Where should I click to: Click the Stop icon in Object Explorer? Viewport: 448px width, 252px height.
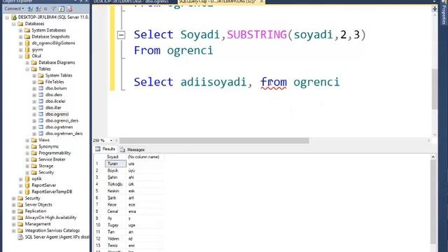pos(45,9)
